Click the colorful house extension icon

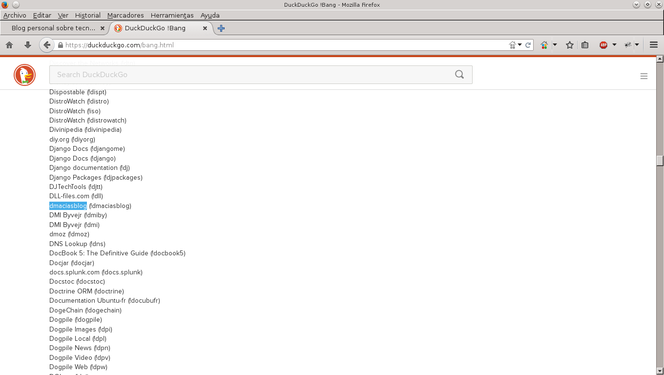544,45
